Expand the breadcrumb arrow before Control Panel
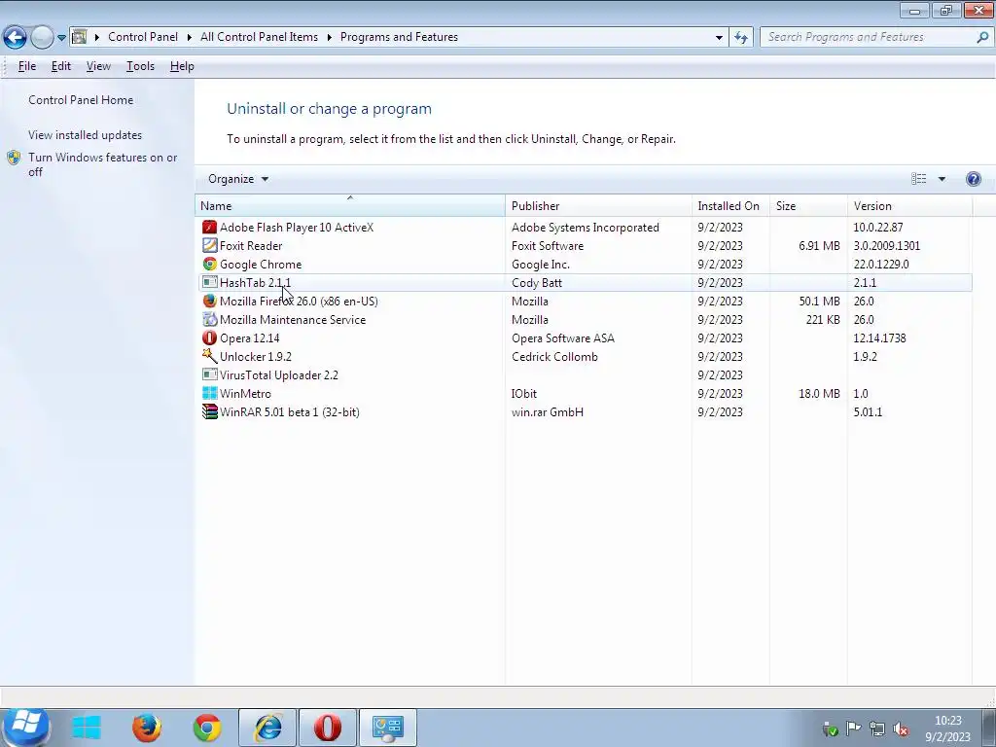996x747 pixels. [97, 37]
